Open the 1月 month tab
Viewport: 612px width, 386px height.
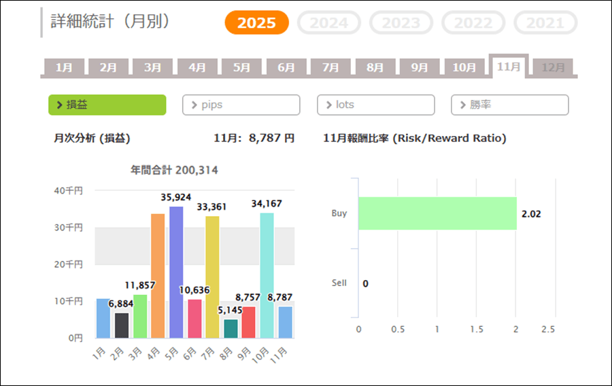click(x=64, y=67)
